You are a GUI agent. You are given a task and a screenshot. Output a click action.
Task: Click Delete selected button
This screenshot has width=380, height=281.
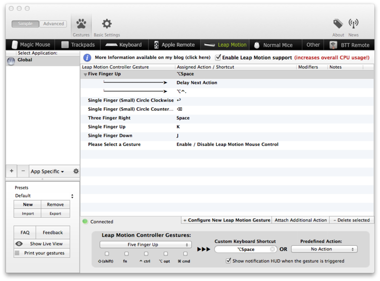[351, 220]
